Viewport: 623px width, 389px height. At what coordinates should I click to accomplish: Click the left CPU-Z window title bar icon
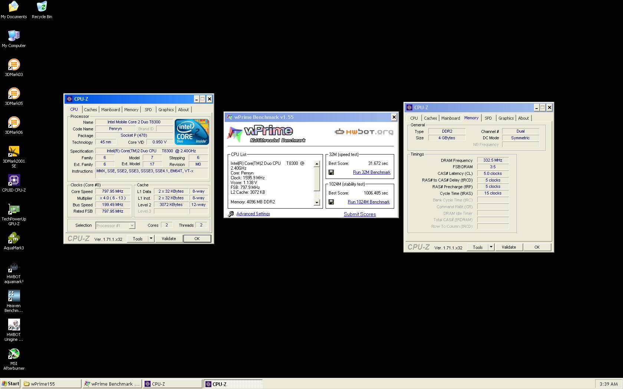coord(69,99)
